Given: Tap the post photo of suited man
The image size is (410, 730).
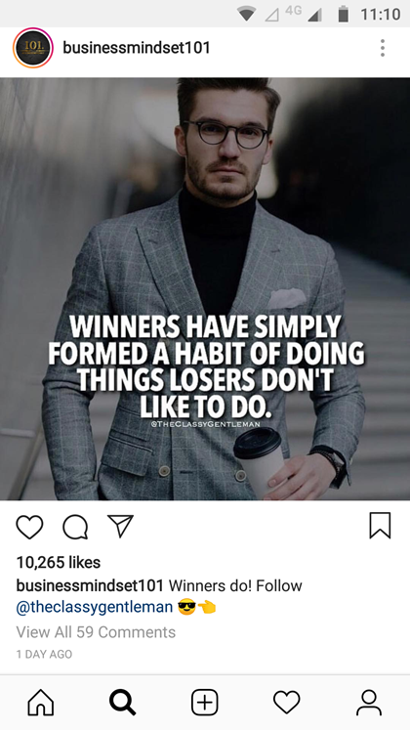Looking at the screenshot, I should tap(205, 288).
